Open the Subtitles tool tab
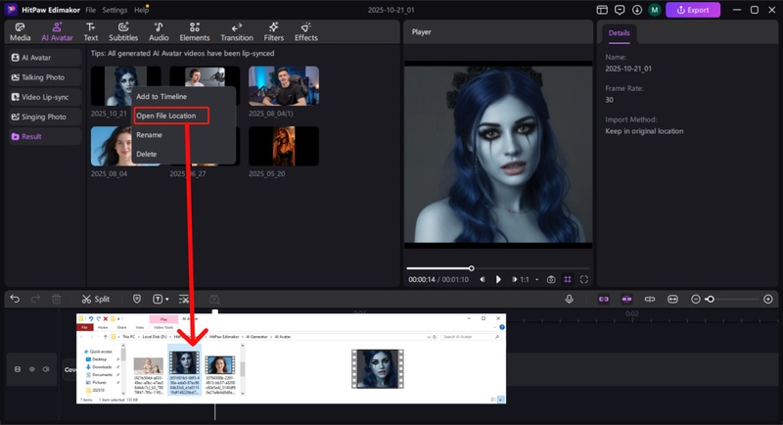 pyautogui.click(x=122, y=32)
